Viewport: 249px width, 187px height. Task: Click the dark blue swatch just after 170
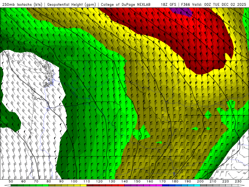pyautogui.click(x=166, y=185)
